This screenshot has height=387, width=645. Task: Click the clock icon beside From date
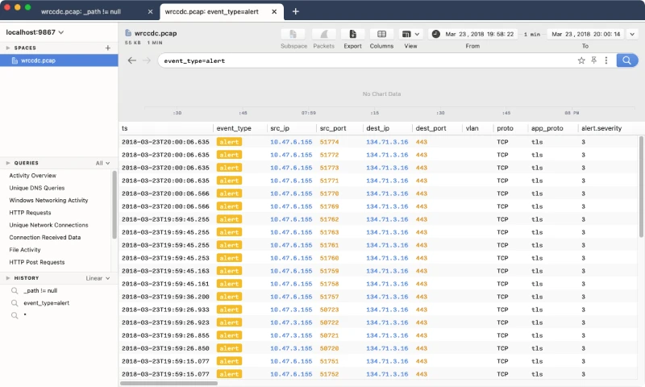coord(436,34)
